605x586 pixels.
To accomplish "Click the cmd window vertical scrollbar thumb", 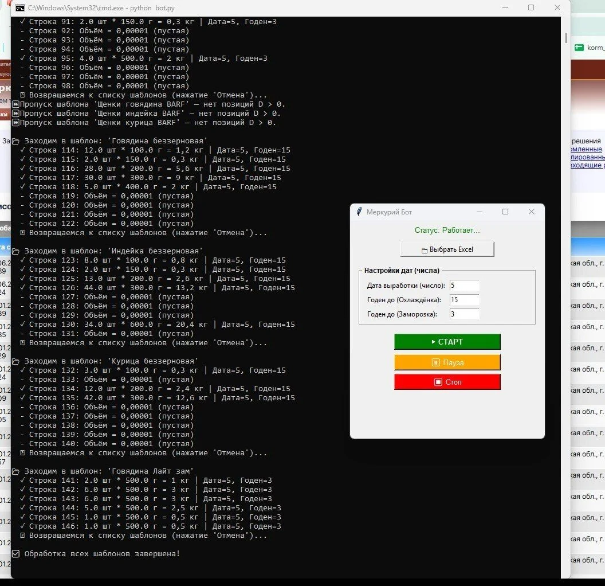I will [x=565, y=38].
